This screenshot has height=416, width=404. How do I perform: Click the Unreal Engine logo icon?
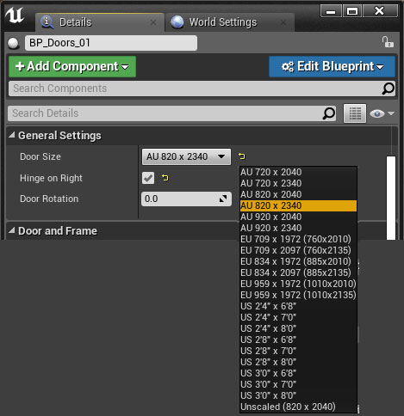coord(15,15)
